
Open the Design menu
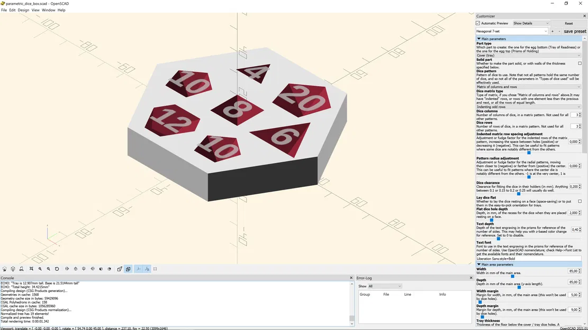23,10
